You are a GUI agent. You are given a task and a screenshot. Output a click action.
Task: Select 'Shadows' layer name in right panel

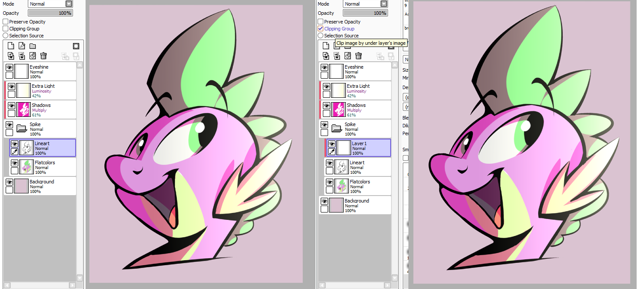(356, 105)
